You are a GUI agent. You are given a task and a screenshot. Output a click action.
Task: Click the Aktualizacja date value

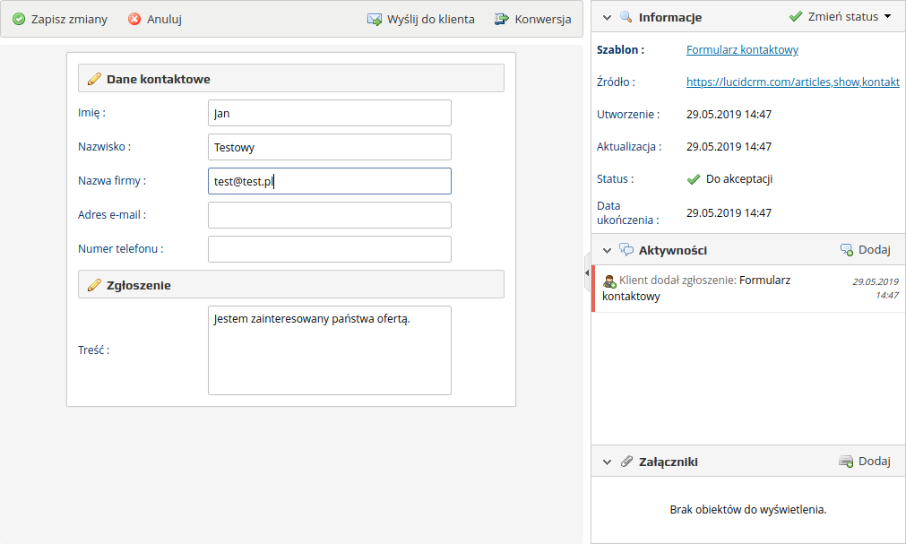point(729,147)
